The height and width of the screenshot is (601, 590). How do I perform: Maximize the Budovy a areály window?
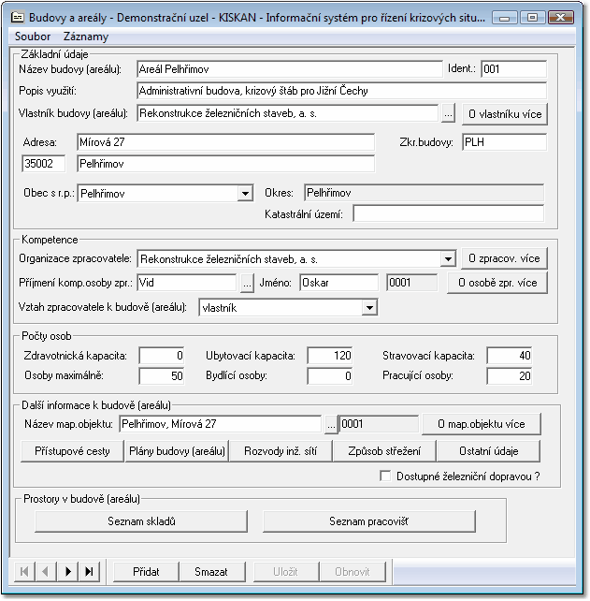point(532,18)
